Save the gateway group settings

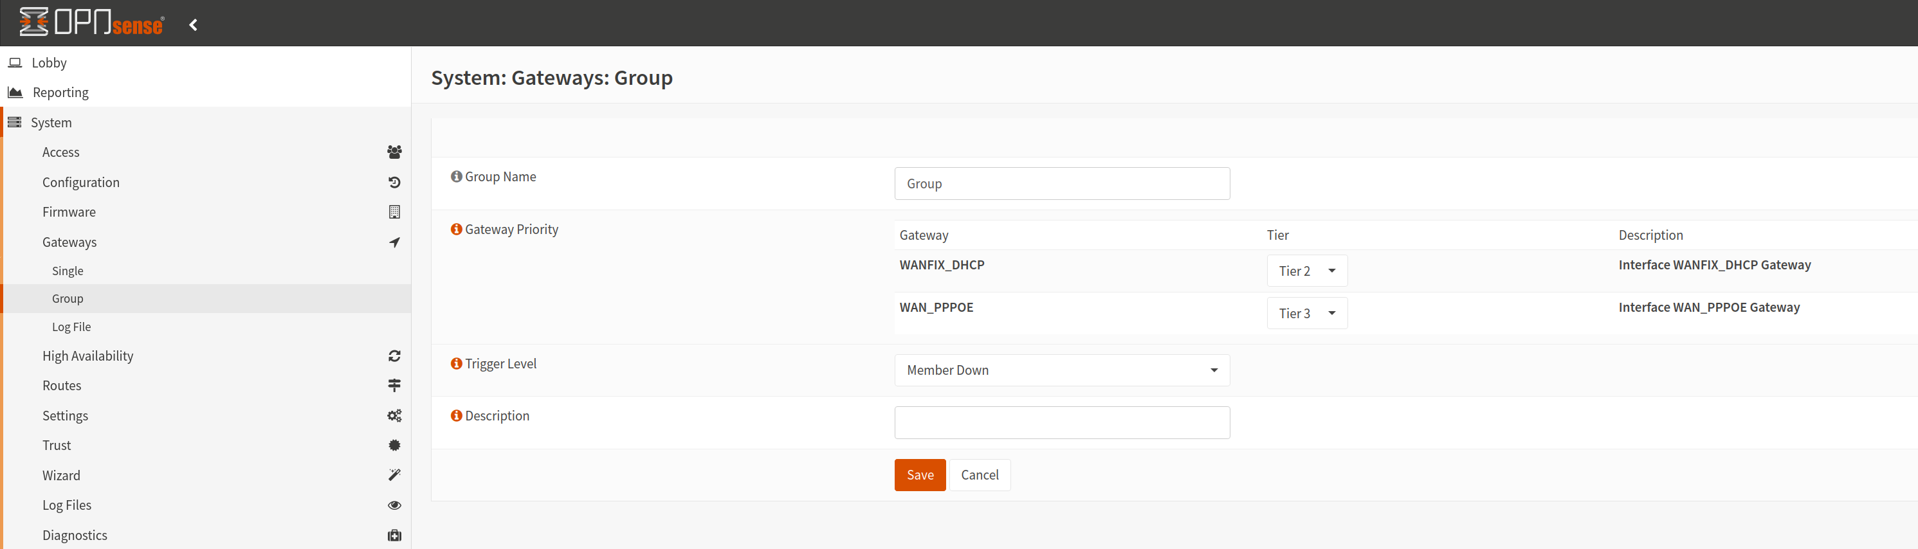[920, 475]
